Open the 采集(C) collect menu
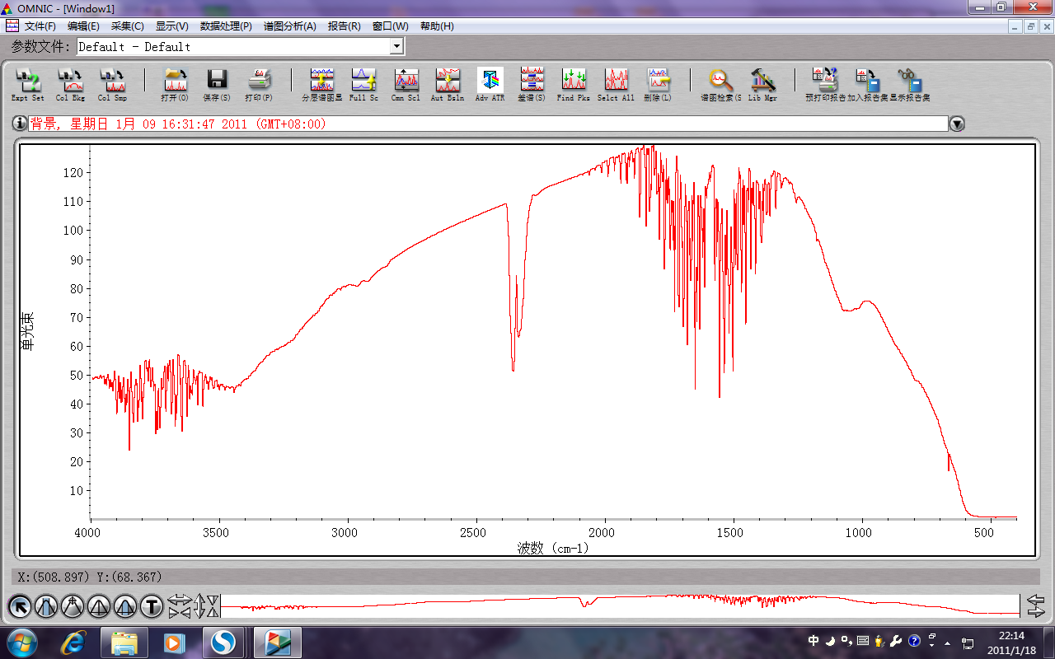This screenshot has width=1055, height=659. point(127,26)
